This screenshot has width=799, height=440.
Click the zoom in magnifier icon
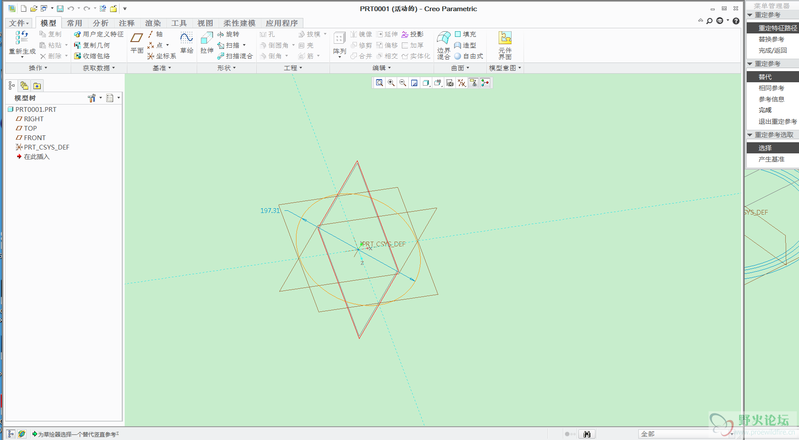tap(391, 83)
